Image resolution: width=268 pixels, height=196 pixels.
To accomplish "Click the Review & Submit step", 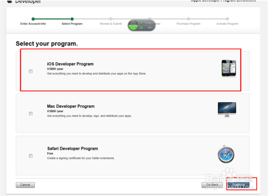I will (111, 24).
